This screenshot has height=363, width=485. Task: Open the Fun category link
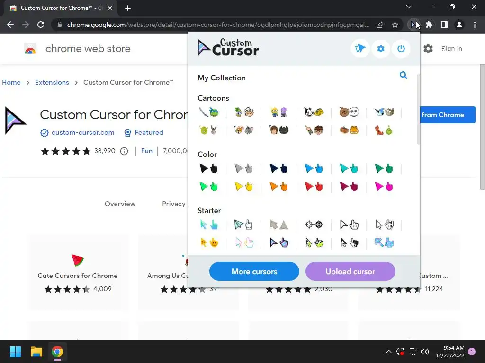pyautogui.click(x=147, y=151)
